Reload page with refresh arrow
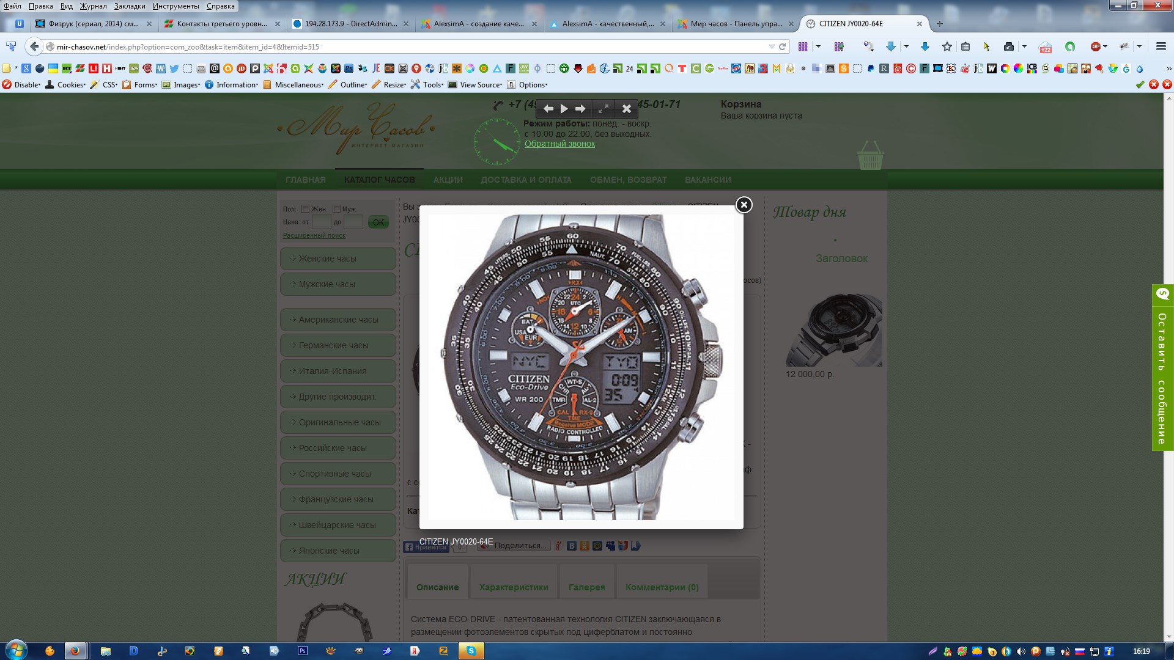 tap(782, 46)
